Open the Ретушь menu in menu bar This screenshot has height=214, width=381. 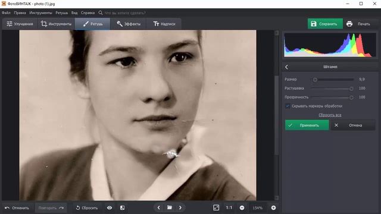click(62, 13)
